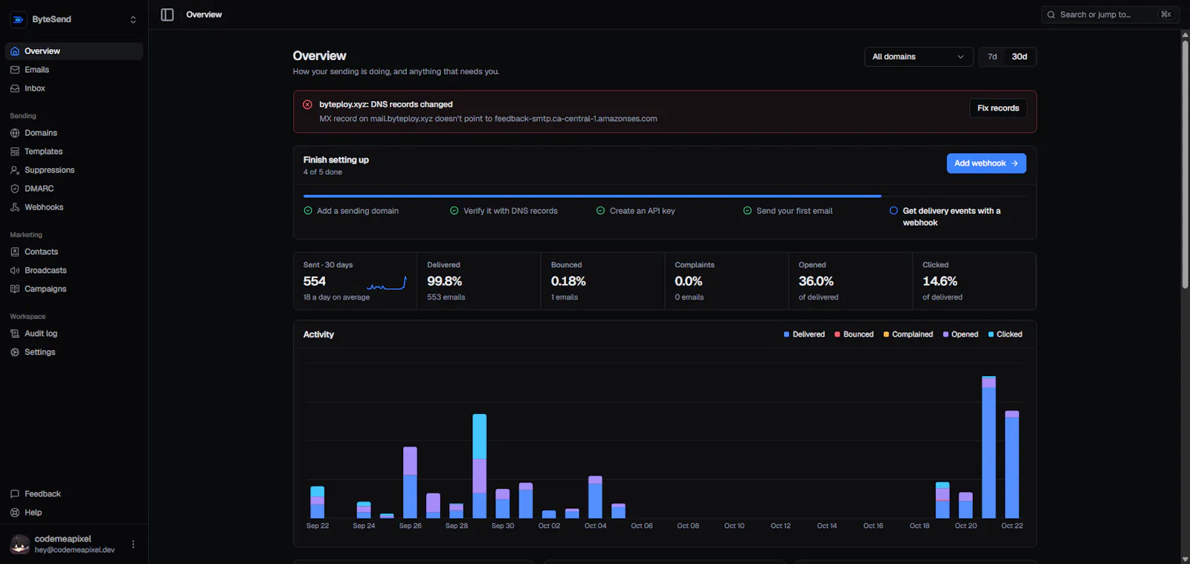1190x564 pixels.
Task: Open DMARC in the sidebar
Action: 74,189
